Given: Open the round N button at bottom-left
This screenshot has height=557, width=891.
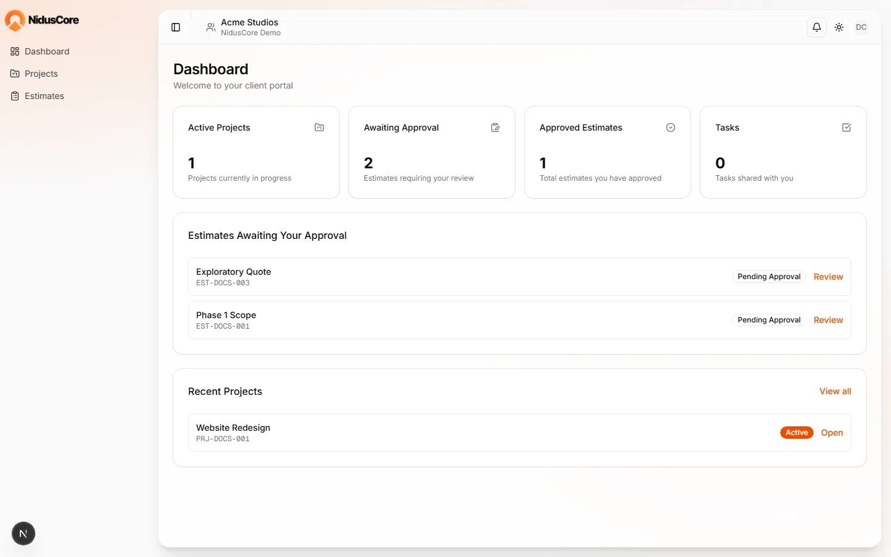Looking at the screenshot, I should coord(24,533).
